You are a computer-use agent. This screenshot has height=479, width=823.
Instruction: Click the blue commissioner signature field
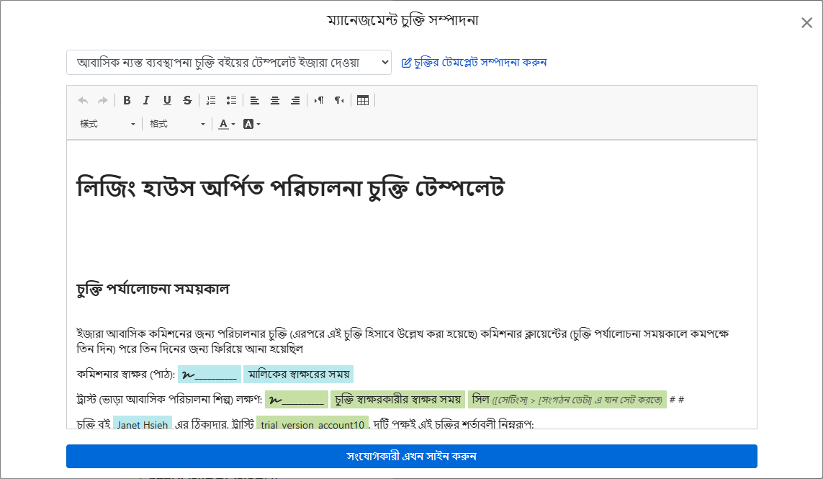coord(210,375)
